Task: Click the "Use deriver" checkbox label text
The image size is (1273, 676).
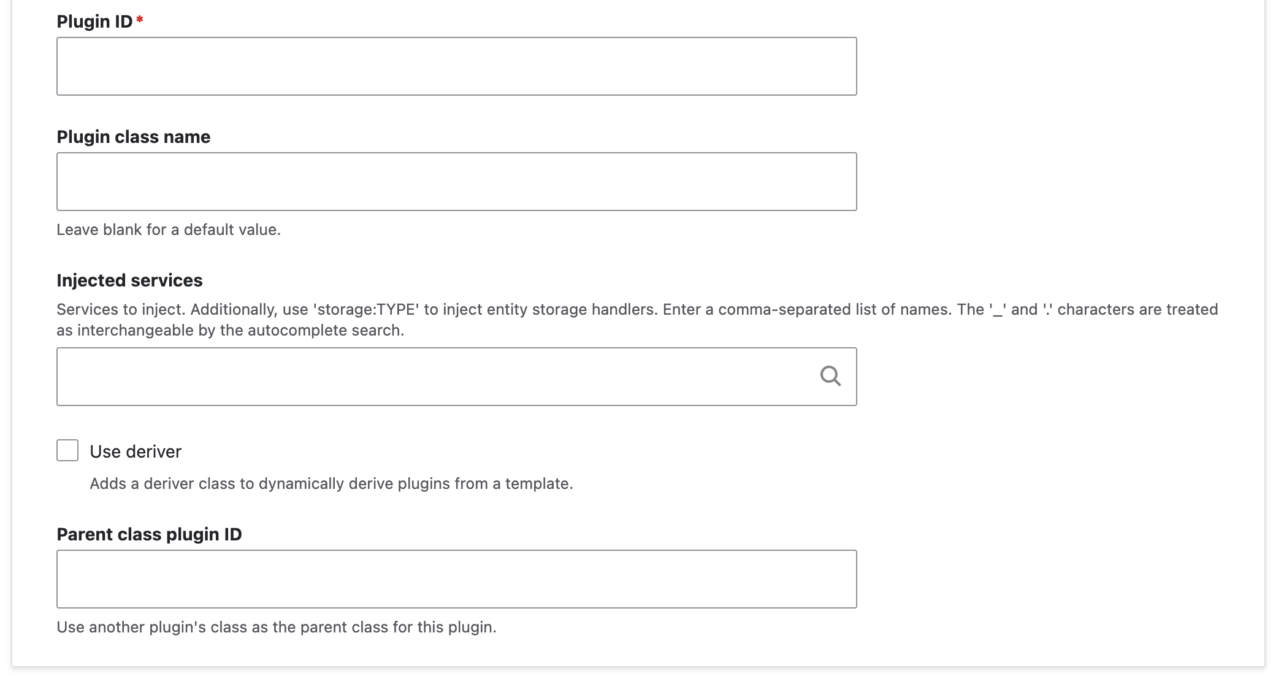Action: [x=136, y=452]
